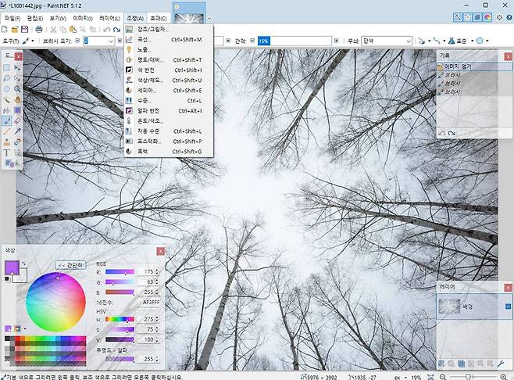Click undo arrow in history panel
This screenshot has height=380, width=514.
coord(442,133)
